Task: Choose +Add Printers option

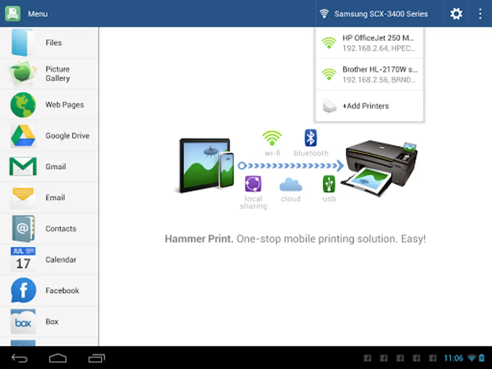Action: [369, 106]
